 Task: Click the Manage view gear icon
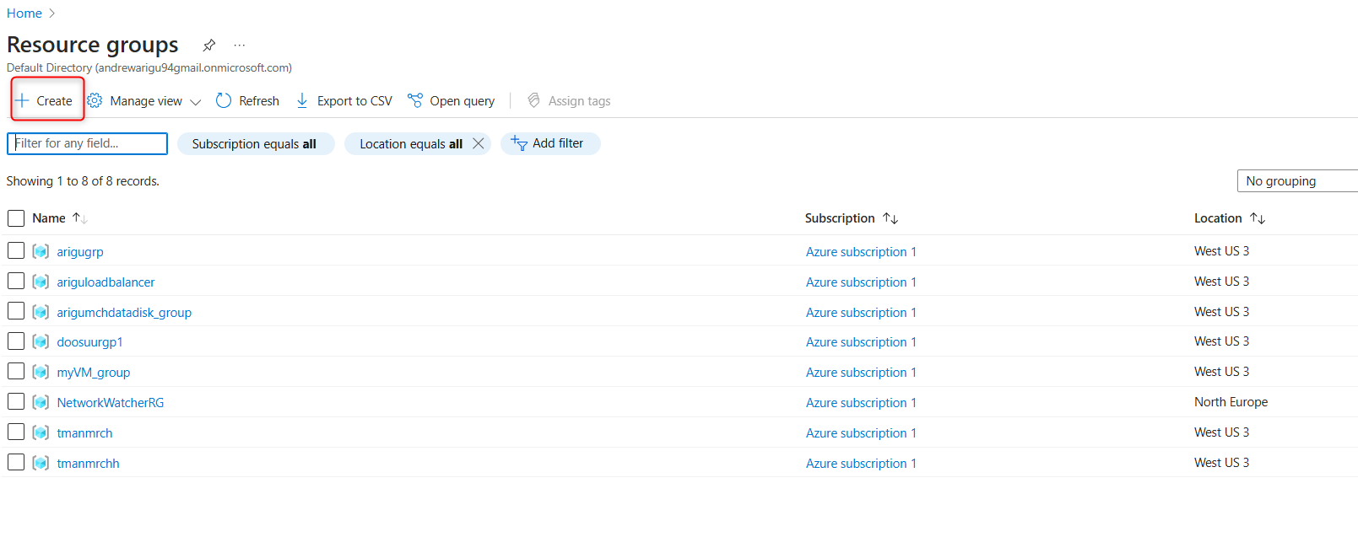coord(95,101)
